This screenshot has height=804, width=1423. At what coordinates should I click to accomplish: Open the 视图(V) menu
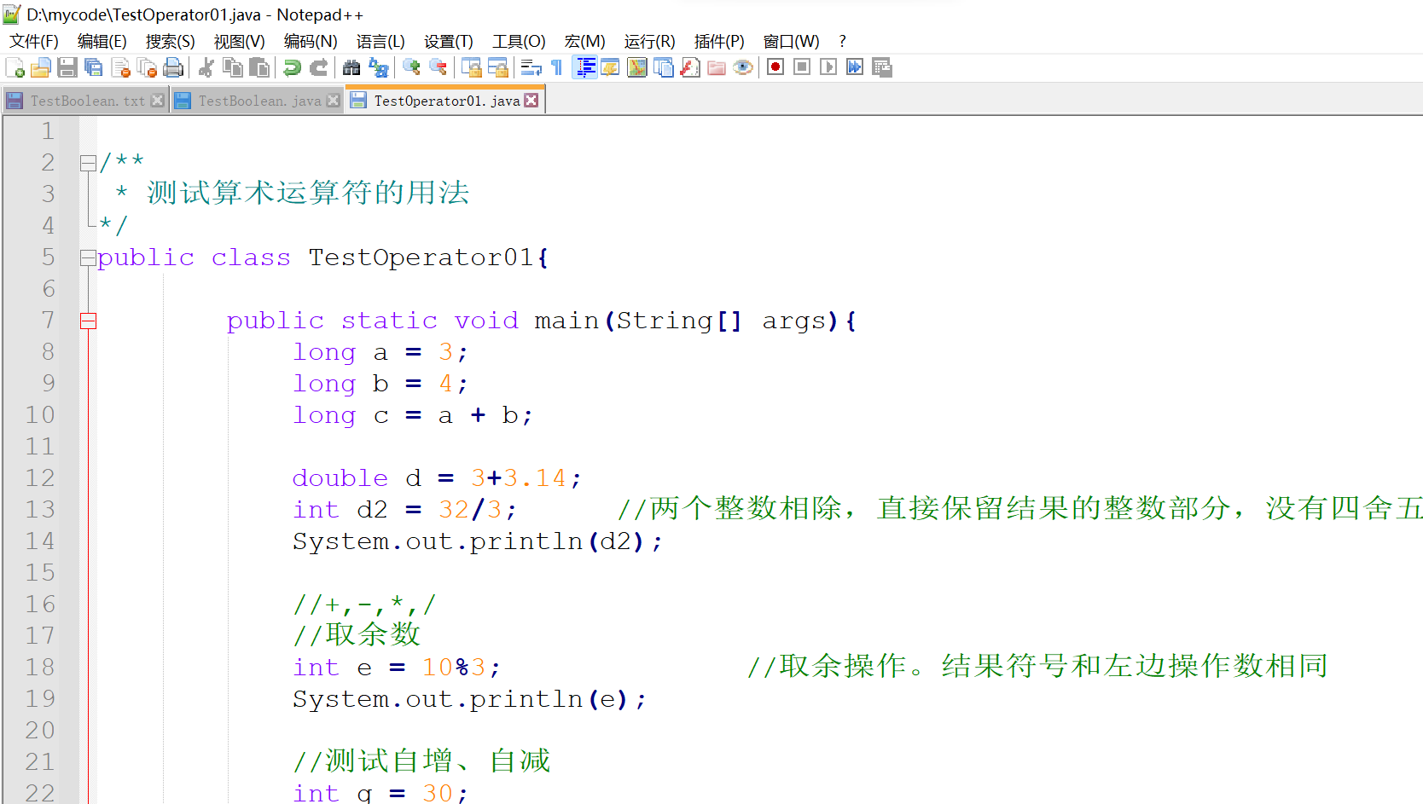(239, 41)
